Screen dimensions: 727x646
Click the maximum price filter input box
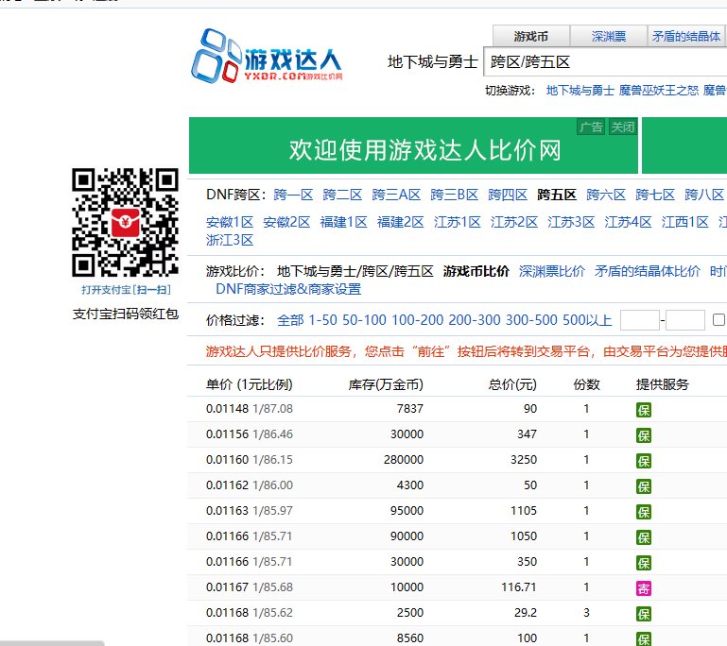click(x=685, y=320)
